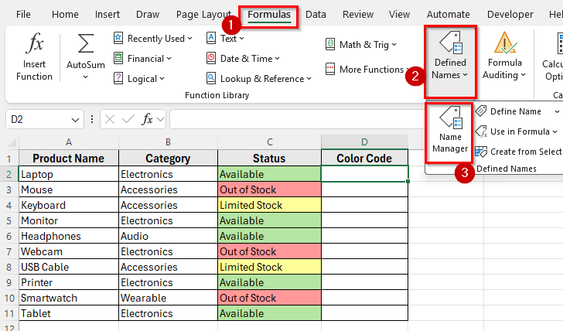The width and height of the screenshot is (563, 331).
Task: Select the empty Color Code cell for Monitor
Action: click(x=364, y=220)
